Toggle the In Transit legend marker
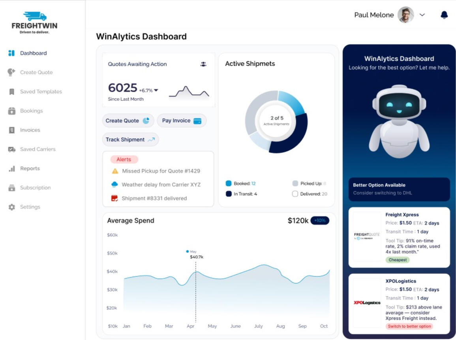This screenshot has width=456, height=340. click(x=228, y=194)
